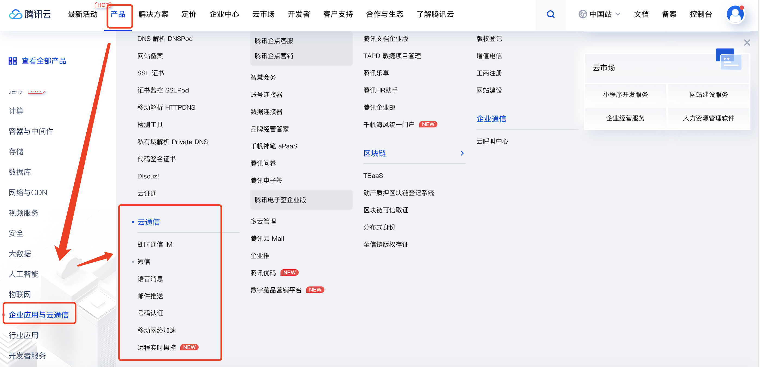
Task: Open 腾讯企点客服 product
Action: click(274, 41)
